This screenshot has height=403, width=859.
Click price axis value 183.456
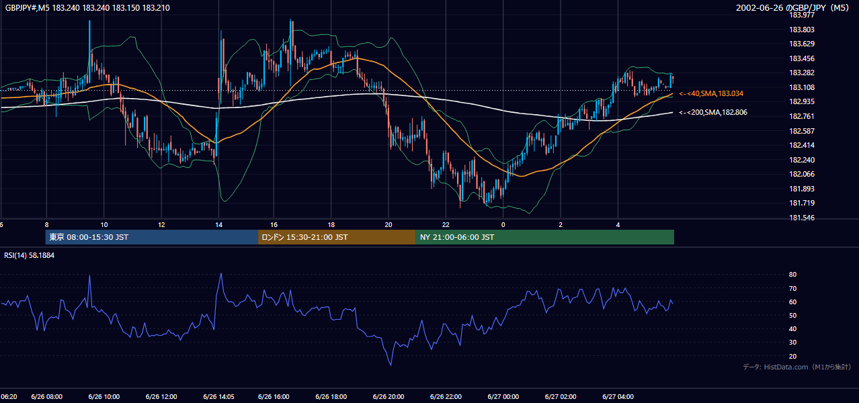tap(801, 58)
